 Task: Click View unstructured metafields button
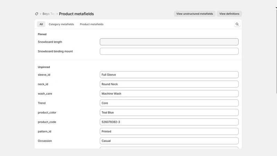tap(195, 14)
